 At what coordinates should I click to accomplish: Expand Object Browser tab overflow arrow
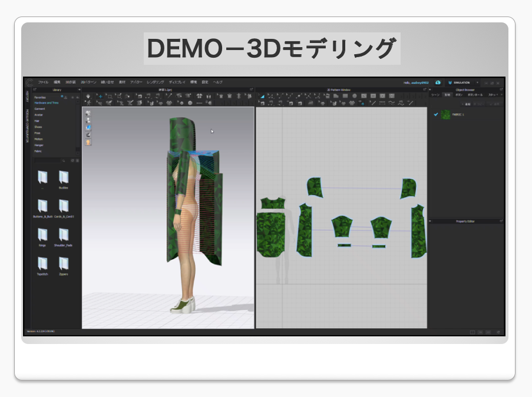[x=501, y=94]
